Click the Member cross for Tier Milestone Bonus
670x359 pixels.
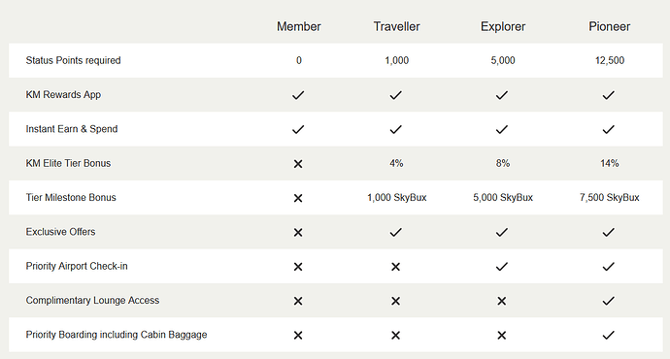tap(298, 198)
